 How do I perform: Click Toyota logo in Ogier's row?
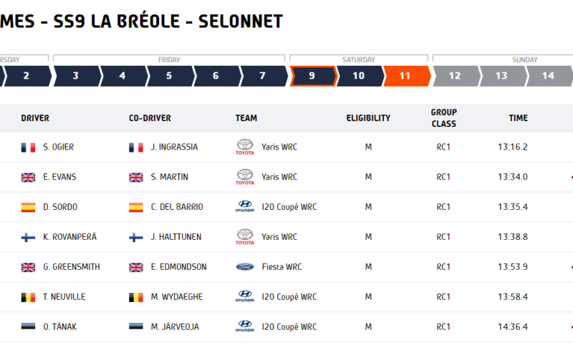245,147
